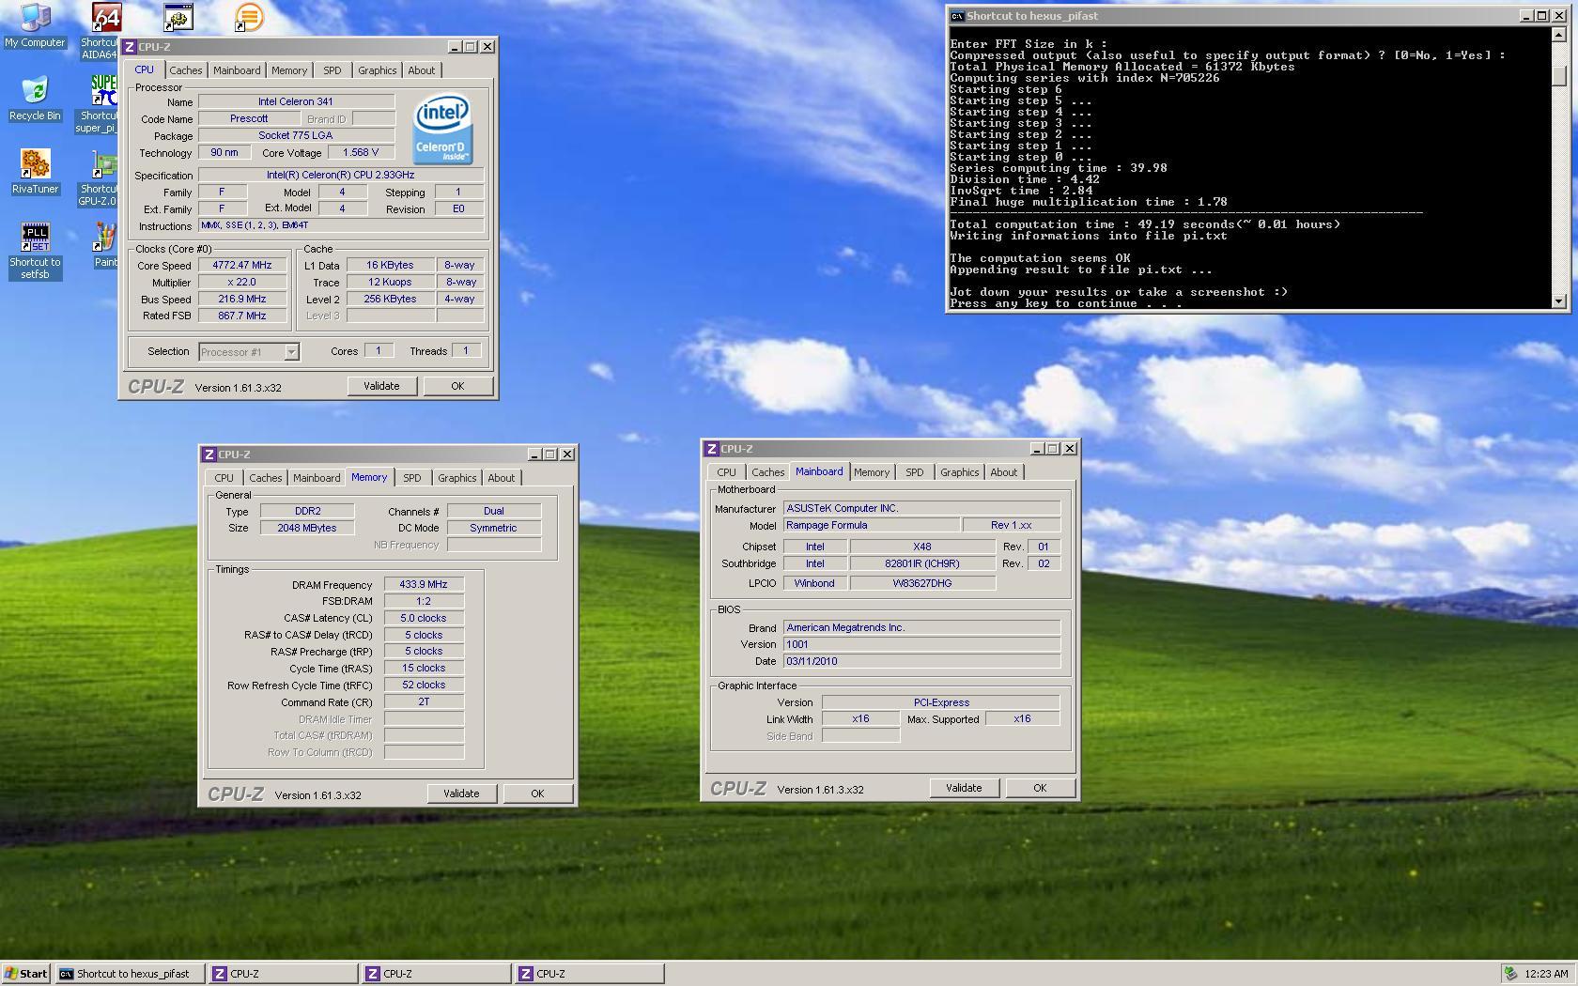The height and width of the screenshot is (986, 1578).
Task: Click the Rampage Formula model field
Action: (871, 526)
